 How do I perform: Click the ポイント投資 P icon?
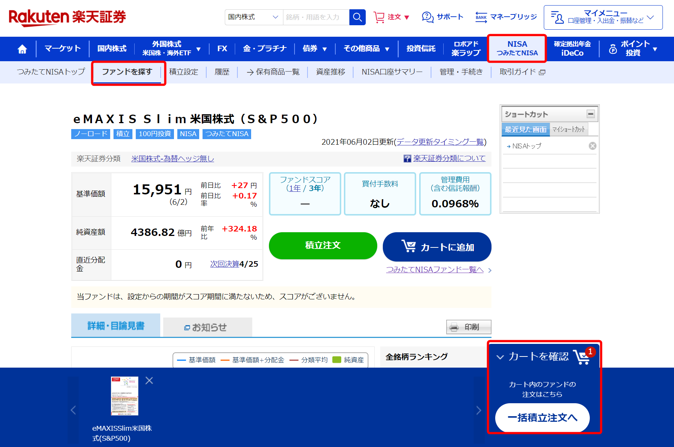[613, 49]
